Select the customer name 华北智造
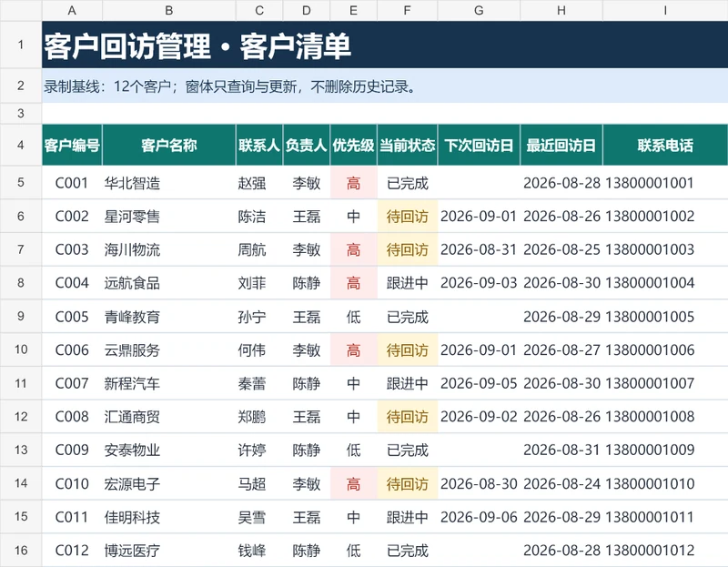 coord(169,183)
